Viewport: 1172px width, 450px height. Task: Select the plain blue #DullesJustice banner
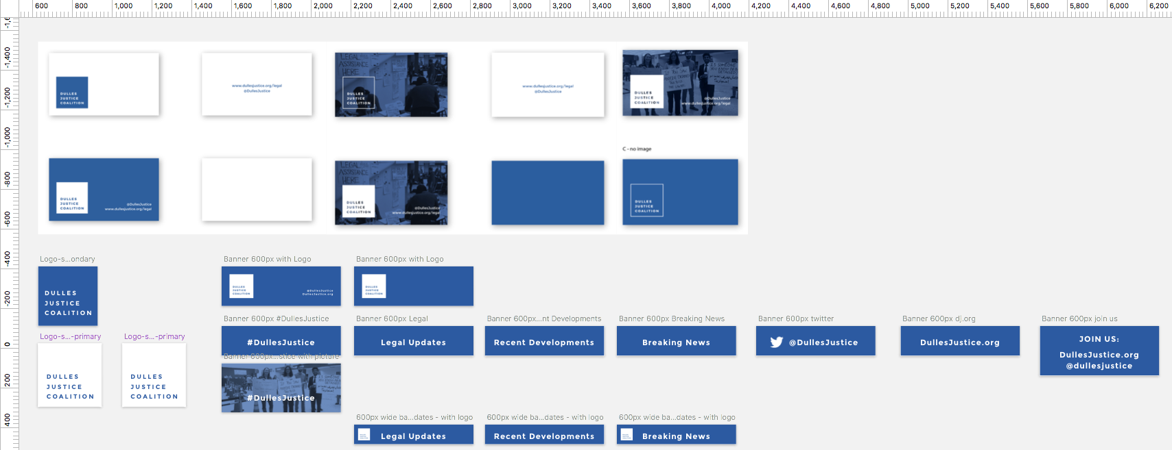pyautogui.click(x=281, y=341)
